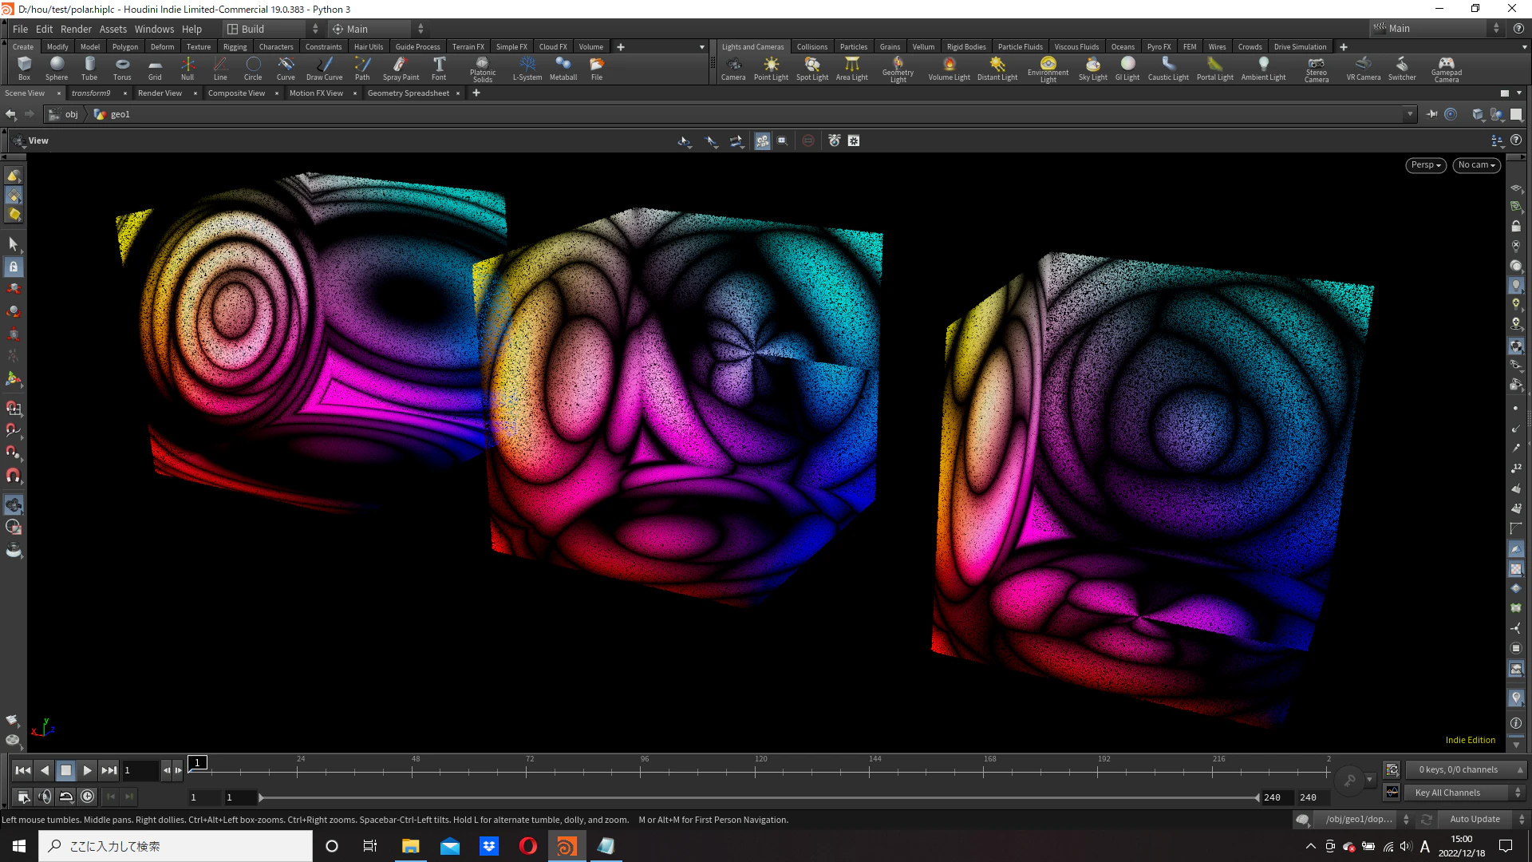1532x862 pixels.
Task: Choose the Torus shelf tool
Action: coord(122,69)
